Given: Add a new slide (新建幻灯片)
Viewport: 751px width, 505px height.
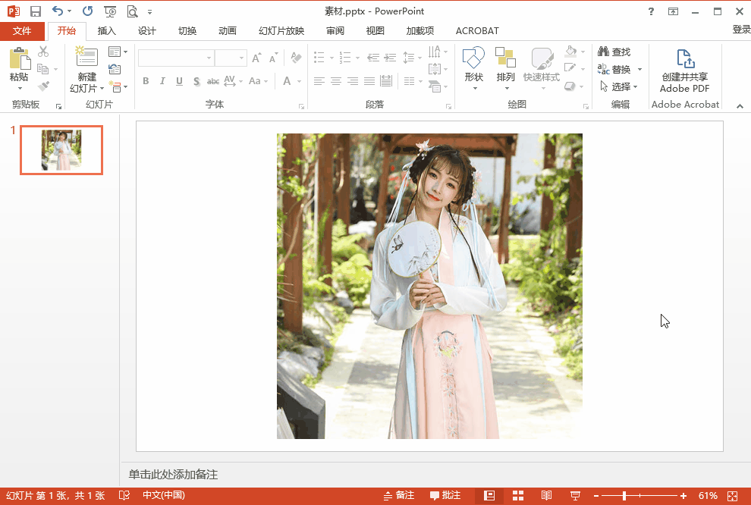Looking at the screenshot, I should point(86,70).
